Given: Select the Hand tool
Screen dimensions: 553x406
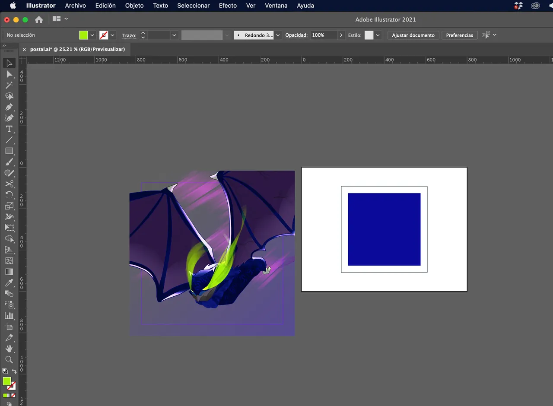Looking at the screenshot, I should tap(9, 349).
